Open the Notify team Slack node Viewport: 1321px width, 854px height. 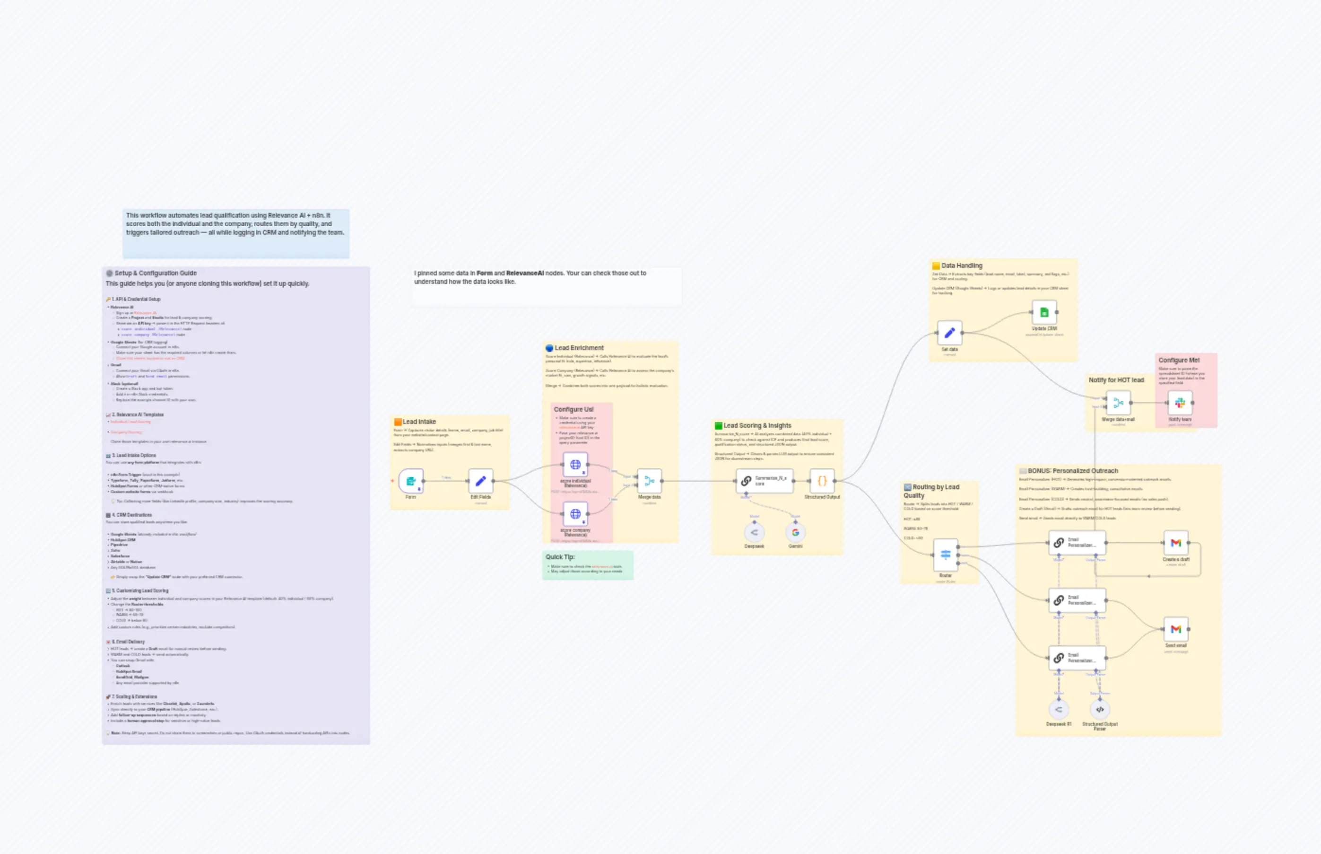(x=1180, y=403)
